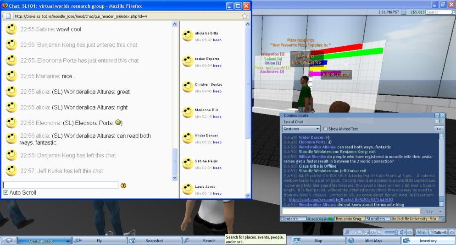The image size is (456, 245).
Task: Click the beep link for Marianne Riis
Action: [x=217, y=117]
